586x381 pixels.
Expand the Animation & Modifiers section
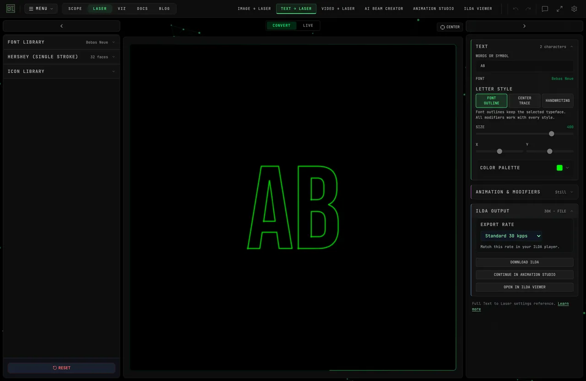(524, 192)
